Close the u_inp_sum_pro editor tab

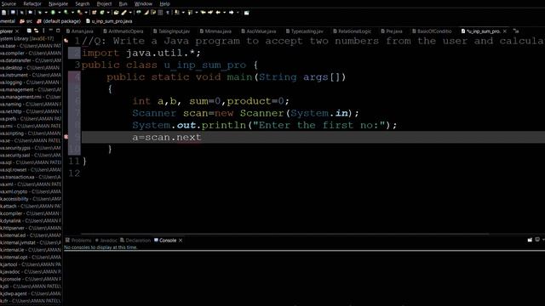coord(505,31)
